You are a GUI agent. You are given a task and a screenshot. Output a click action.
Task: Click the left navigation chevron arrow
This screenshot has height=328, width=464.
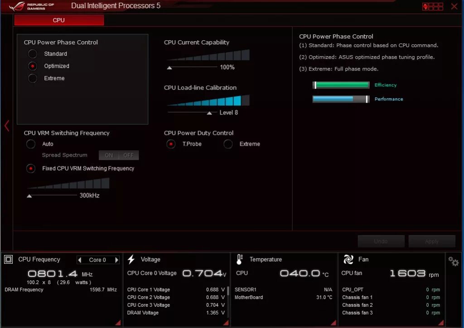[7, 126]
